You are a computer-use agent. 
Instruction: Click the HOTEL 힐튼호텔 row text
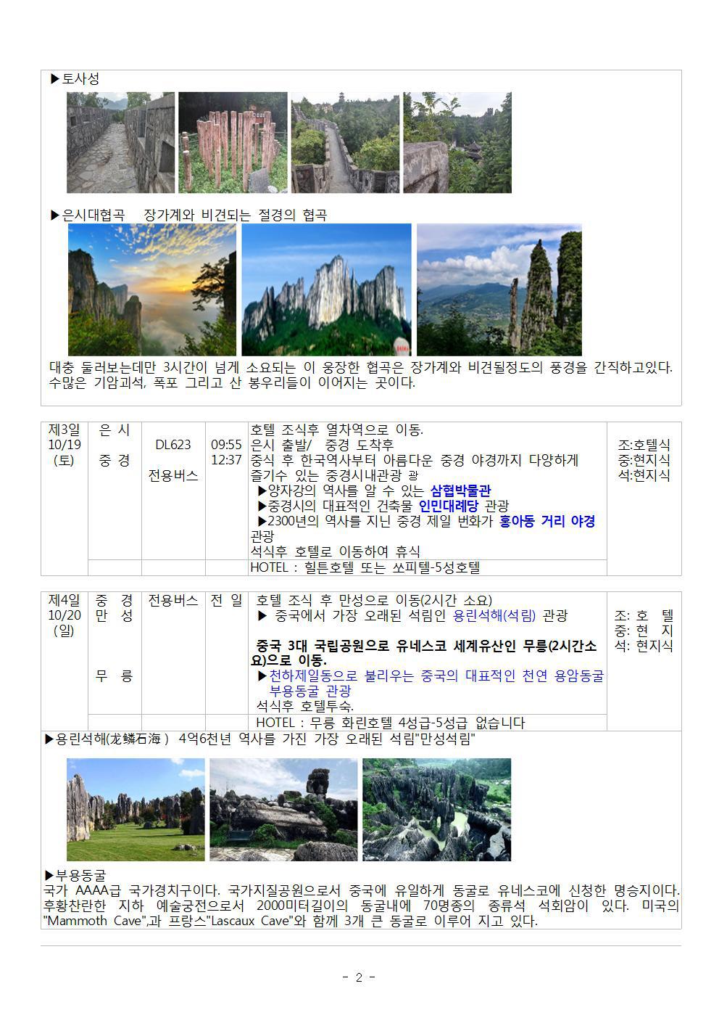click(365, 567)
